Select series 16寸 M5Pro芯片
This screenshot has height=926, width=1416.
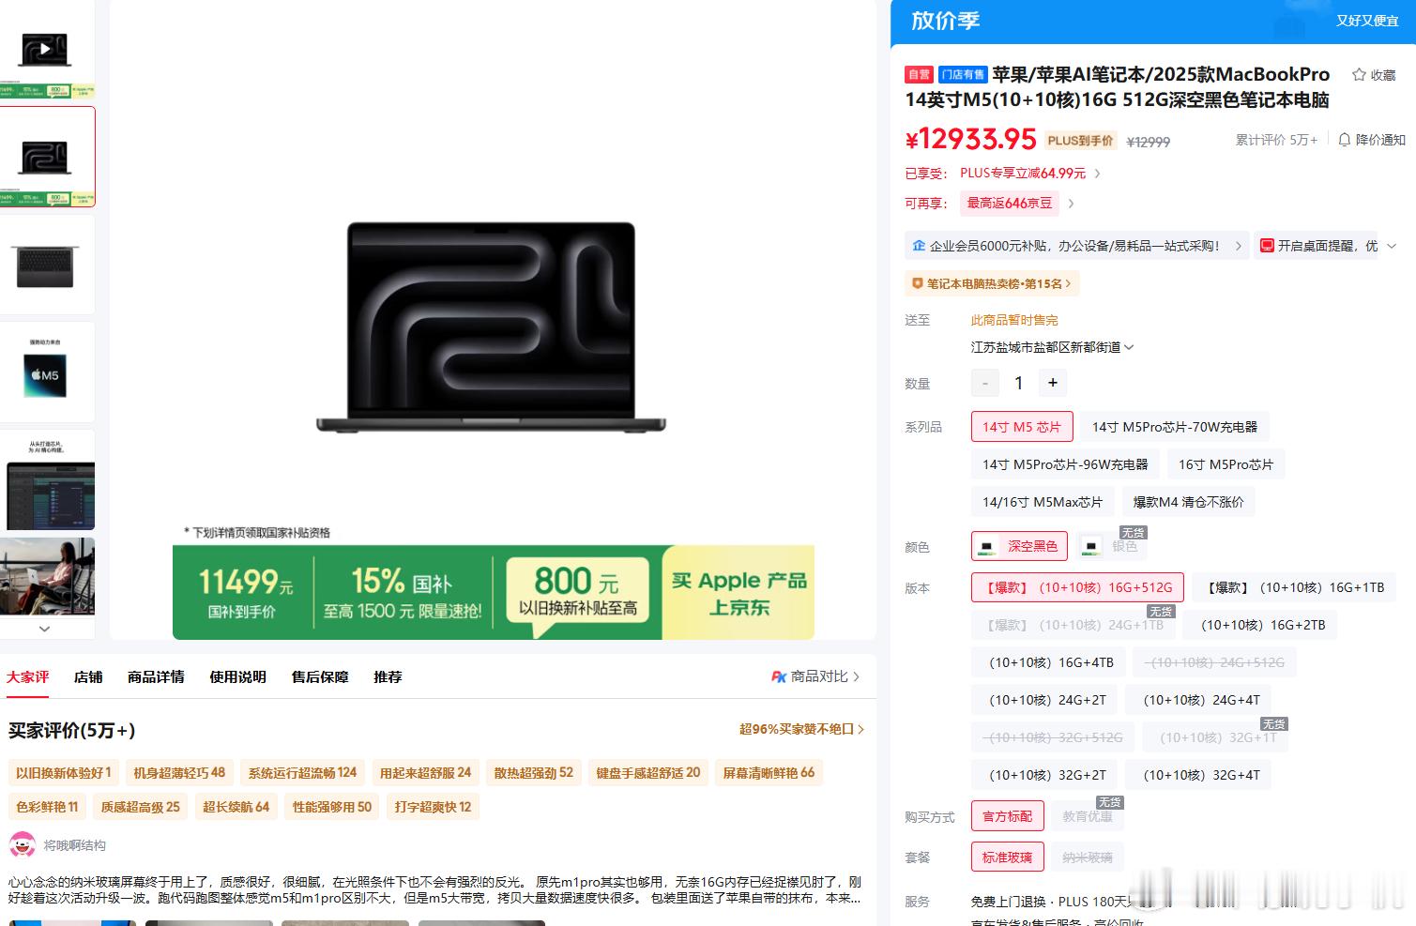click(x=1226, y=464)
